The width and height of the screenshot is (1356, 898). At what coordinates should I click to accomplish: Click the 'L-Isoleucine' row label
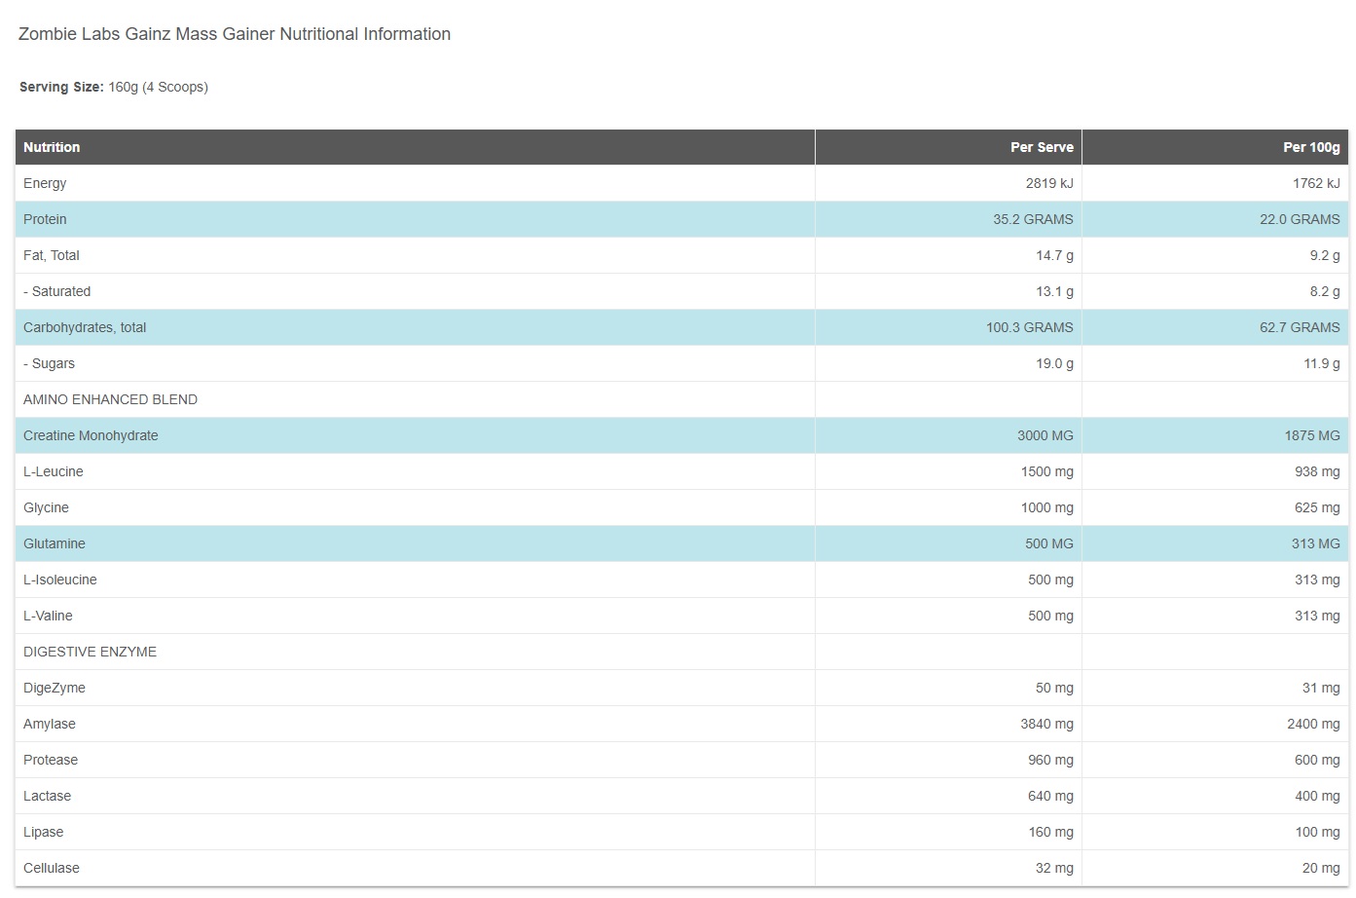point(60,580)
